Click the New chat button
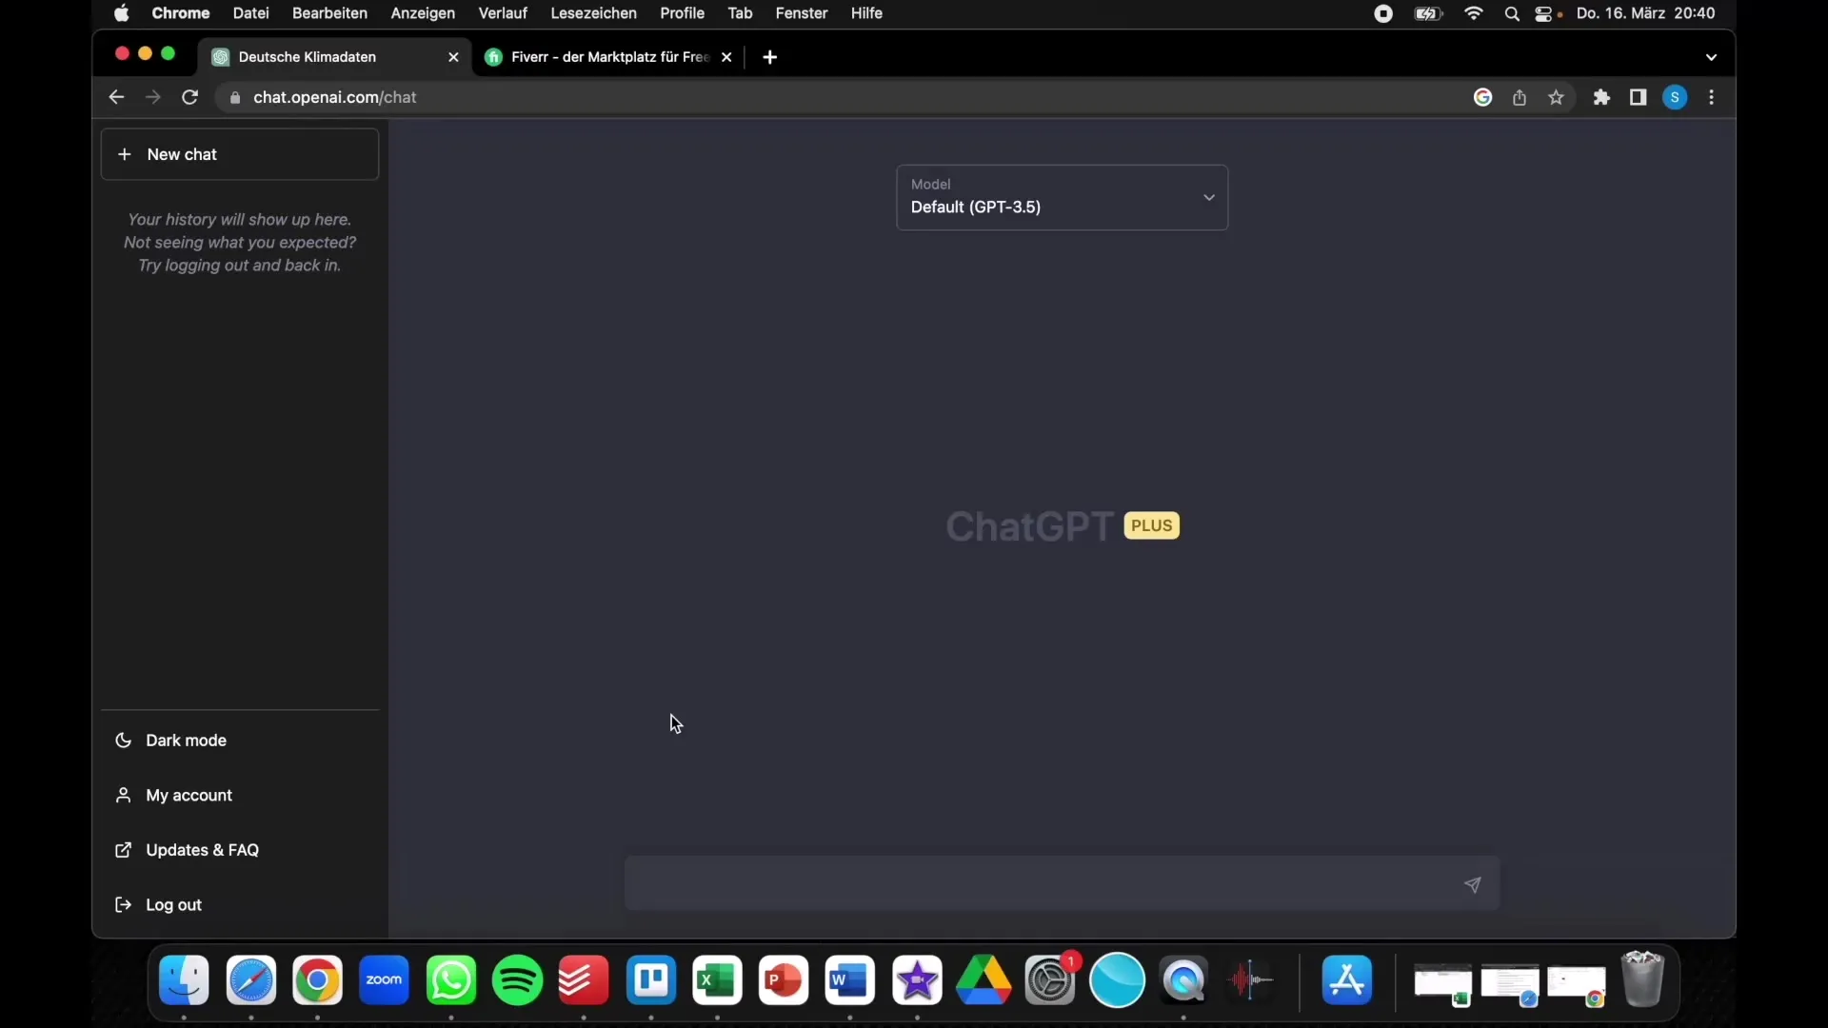The image size is (1828, 1028). point(239,153)
